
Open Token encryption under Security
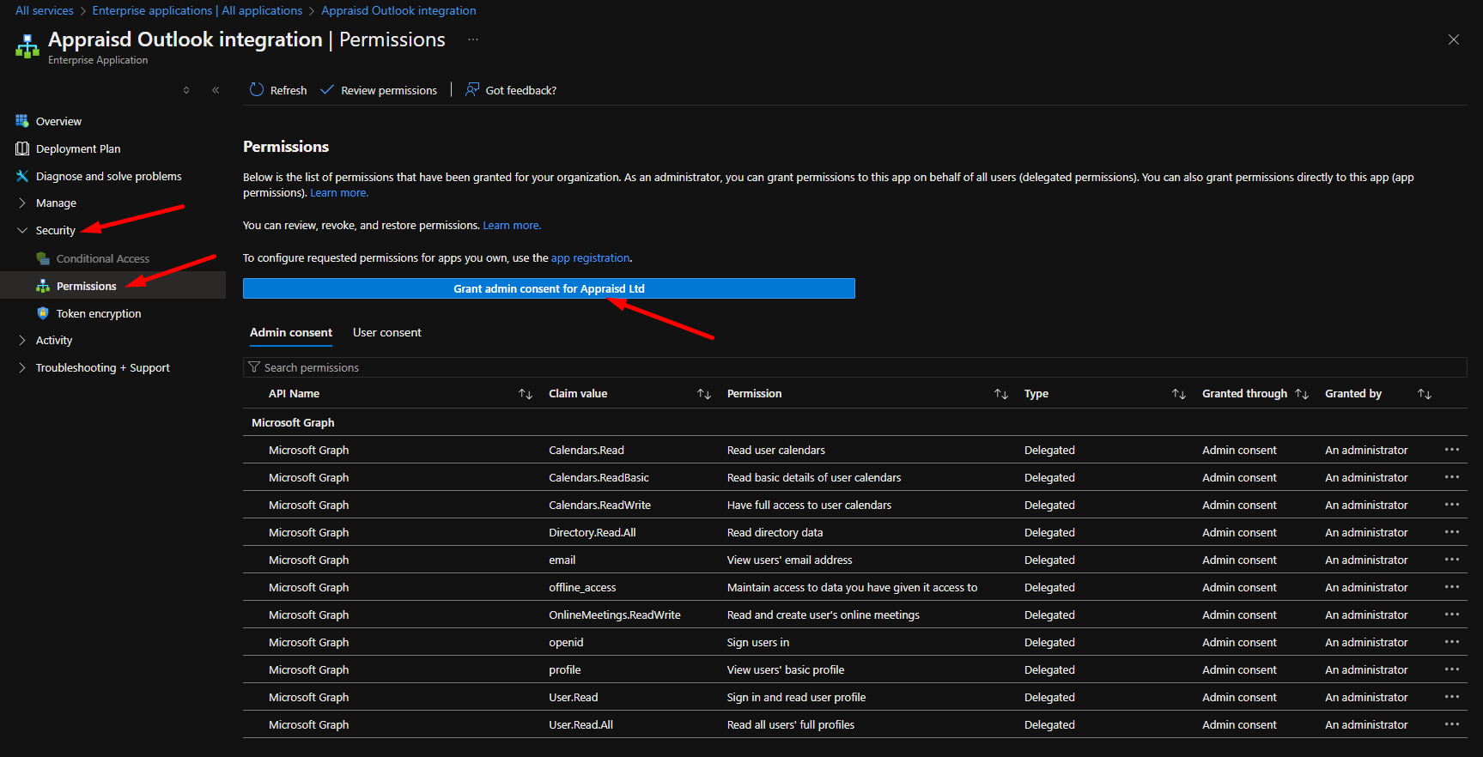(x=98, y=313)
